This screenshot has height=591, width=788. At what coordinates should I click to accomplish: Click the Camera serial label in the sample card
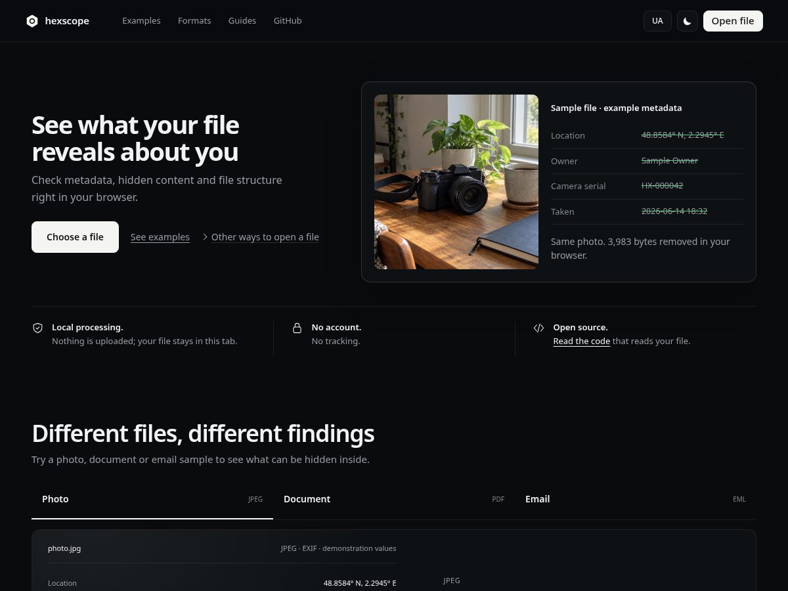(x=578, y=186)
